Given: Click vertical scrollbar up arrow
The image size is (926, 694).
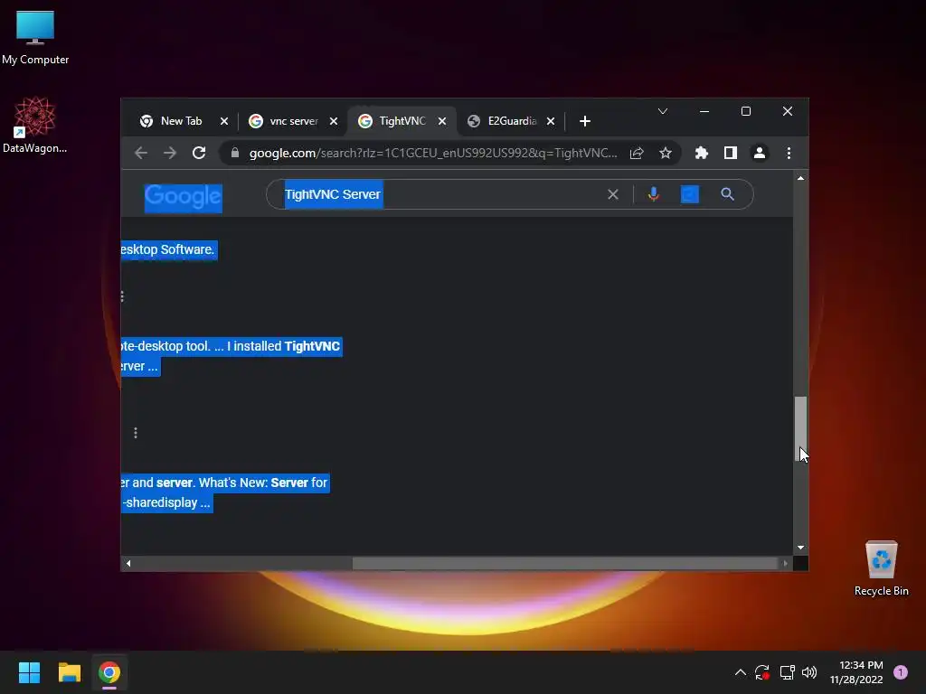Looking at the screenshot, I should (801, 178).
